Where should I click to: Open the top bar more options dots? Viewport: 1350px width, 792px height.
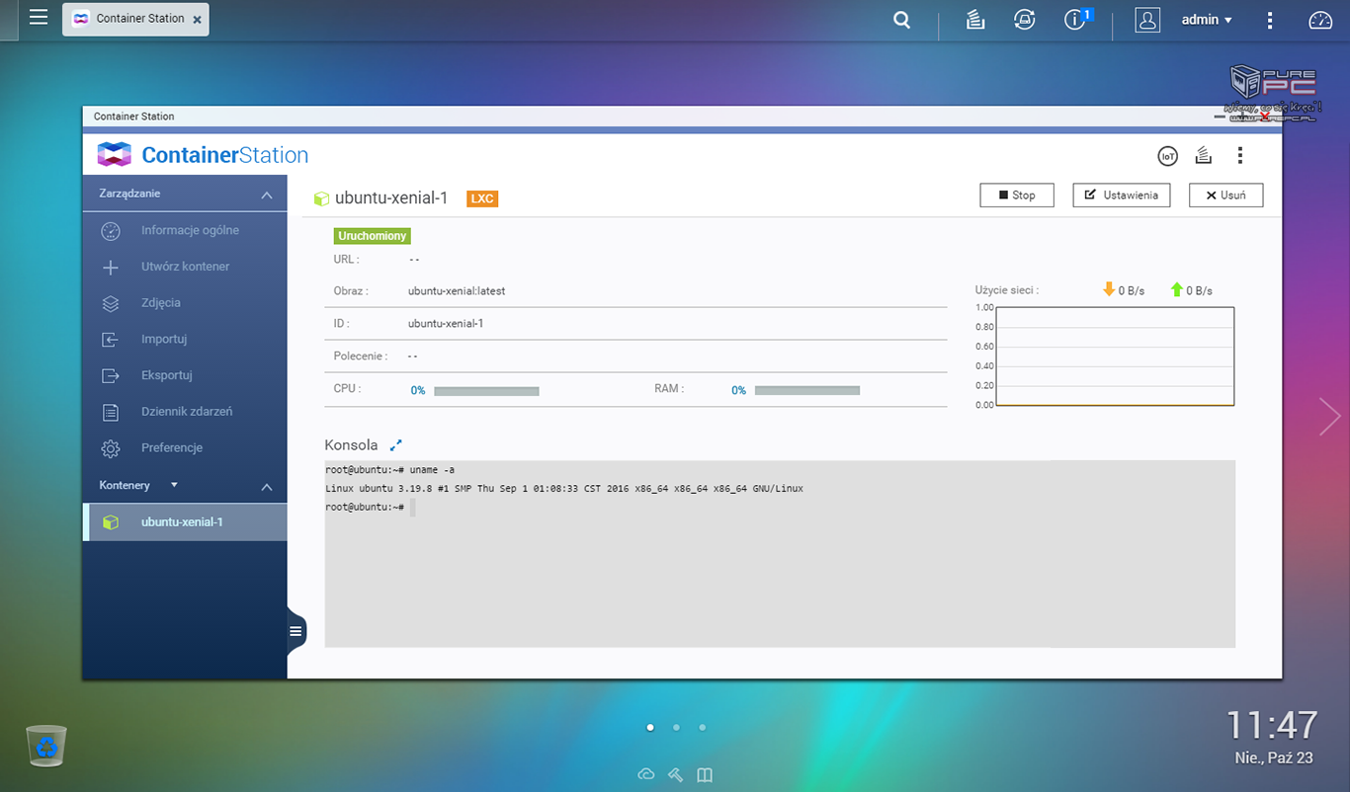(1270, 20)
